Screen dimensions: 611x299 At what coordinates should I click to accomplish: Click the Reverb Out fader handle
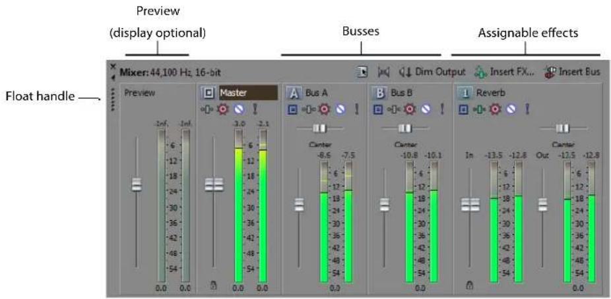click(542, 205)
